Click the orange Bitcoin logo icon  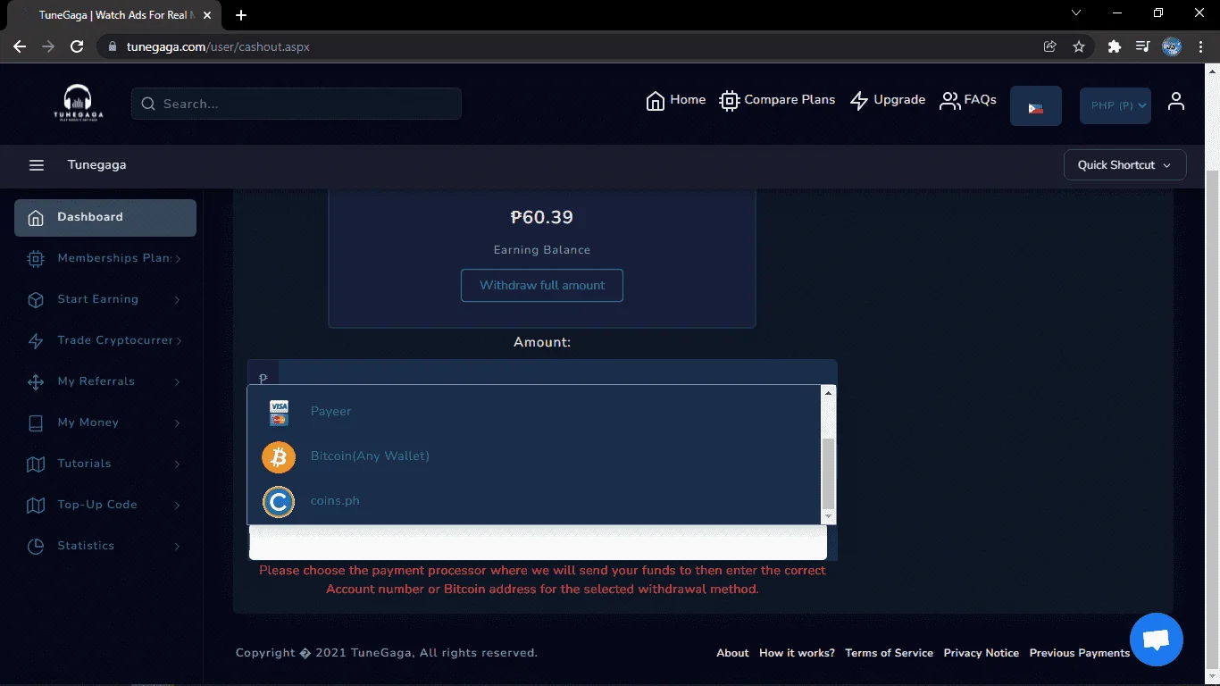click(279, 457)
